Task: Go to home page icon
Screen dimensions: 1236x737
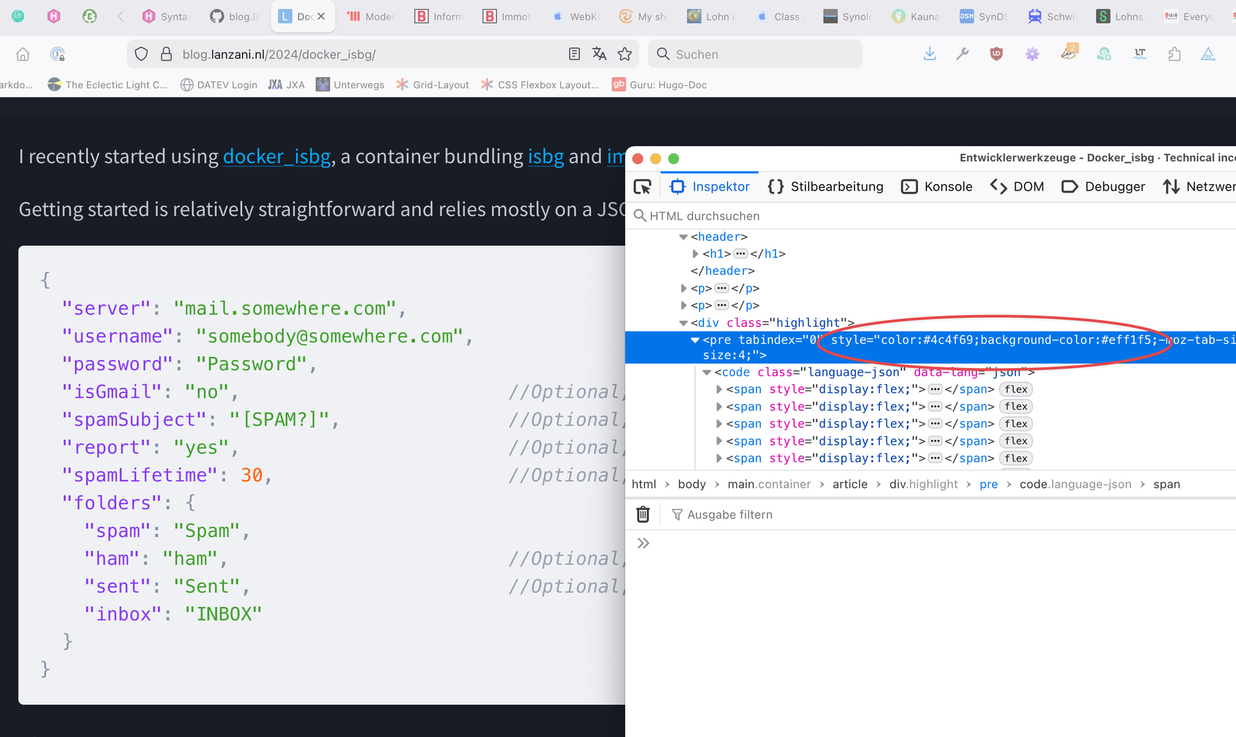Action: pos(23,54)
